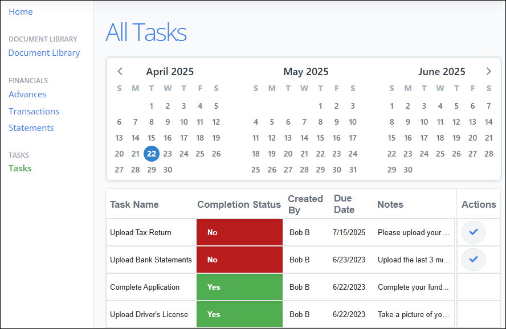Choose June 23 in the calendar

[x=408, y=154]
